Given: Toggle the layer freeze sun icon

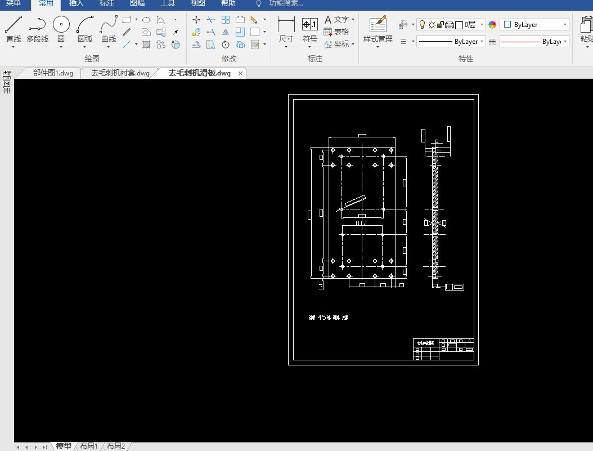Looking at the screenshot, I should [x=432, y=25].
